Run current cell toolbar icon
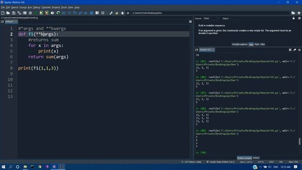Image resolution: width=302 pixels, height=170 pixels. click(x=41, y=13)
